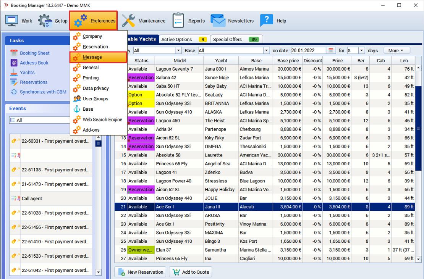This screenshot has width=424, height=279.
Task: Click the Yachts boat icon
Action: point(14,73)
